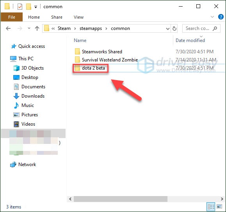The height and width of the screenshot is (212, 226).
Task: Open Help with the blue question mark icon
Action: (x=221, y=17)
